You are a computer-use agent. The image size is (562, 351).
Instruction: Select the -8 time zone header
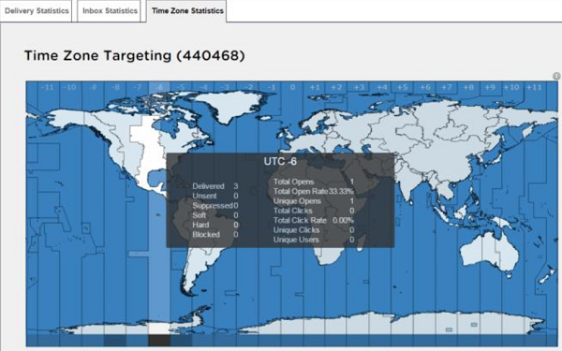pyautogui.click(x=115, y=87)
